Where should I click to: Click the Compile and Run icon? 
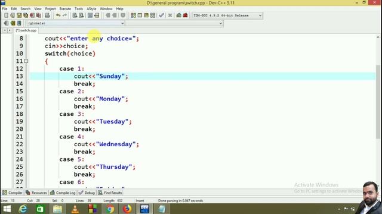click(x=146, y=15)
